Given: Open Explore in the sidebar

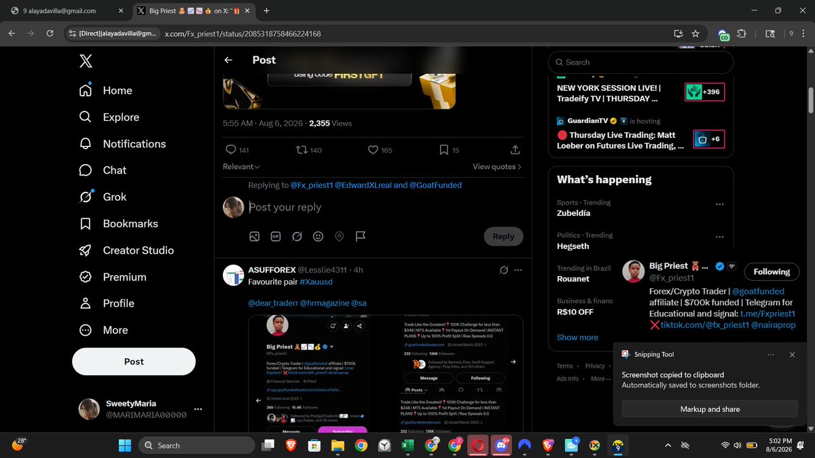Looking at the screenshot, I should (x=109, y=117).
